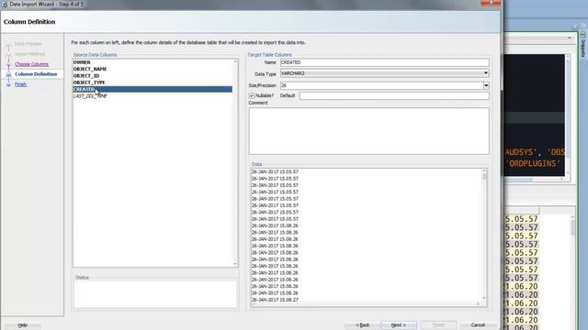Click the Data preview vertical scrollbar
588x330 pixels.
484,235
